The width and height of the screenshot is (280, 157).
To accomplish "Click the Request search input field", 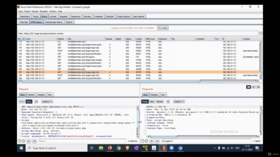I will click(x=82, y=141).
